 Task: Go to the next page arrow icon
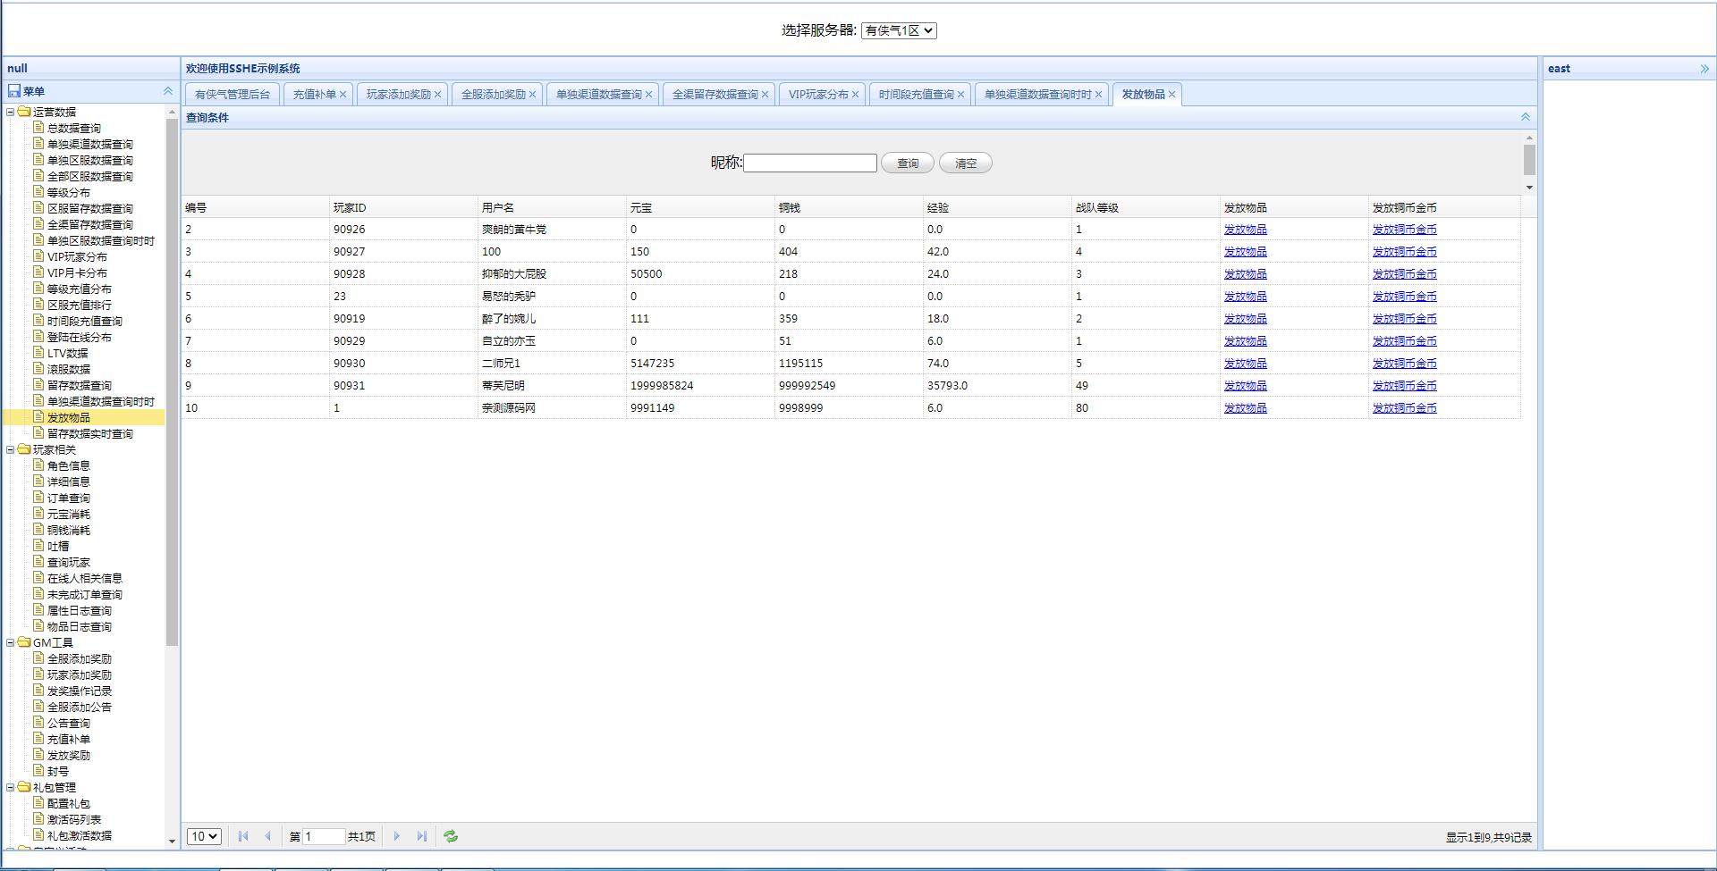point(397,836)
